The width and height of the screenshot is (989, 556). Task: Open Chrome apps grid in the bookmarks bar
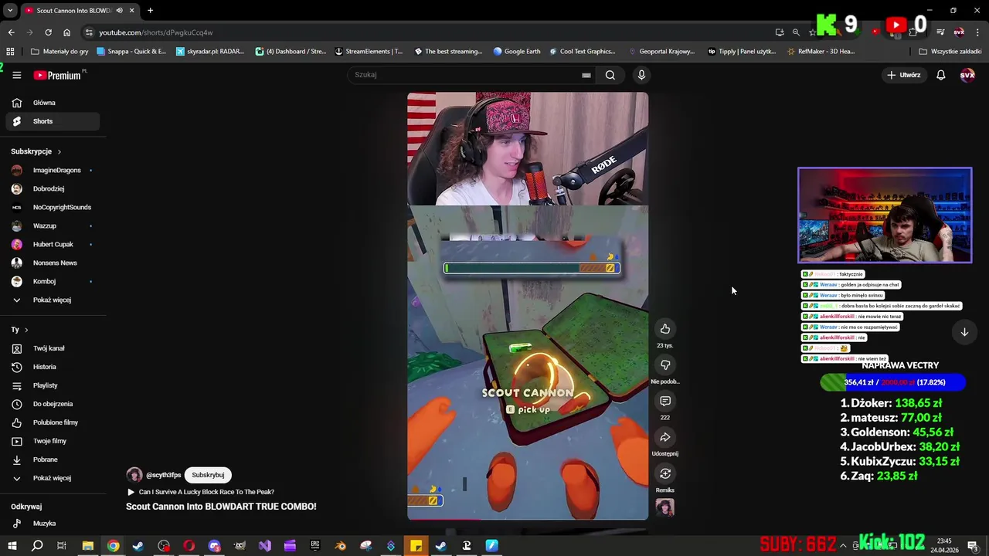(x=10, y=52)
